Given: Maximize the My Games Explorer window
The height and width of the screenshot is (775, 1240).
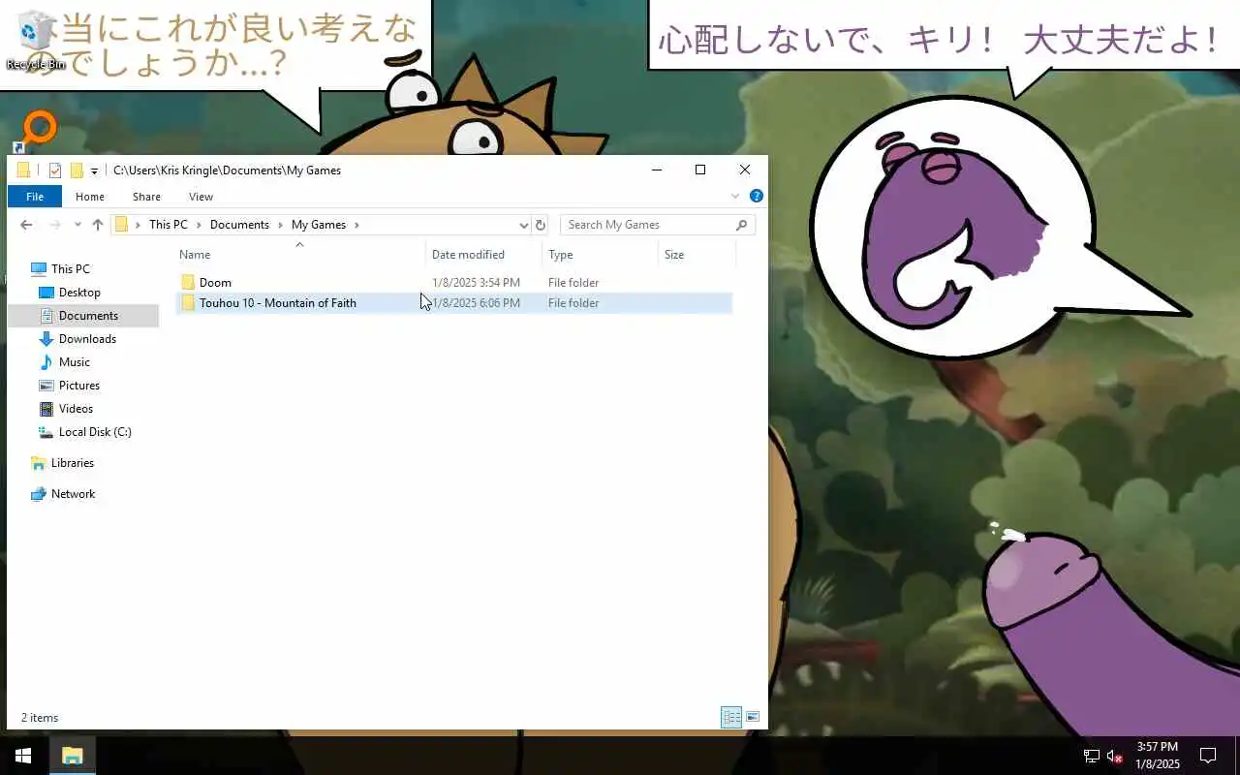Looking at the screenshot, I should 700,170.
